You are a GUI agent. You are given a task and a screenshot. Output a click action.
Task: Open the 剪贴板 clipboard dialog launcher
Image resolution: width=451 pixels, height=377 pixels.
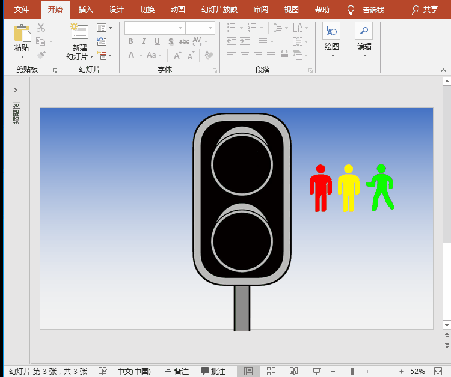(55, 70)
